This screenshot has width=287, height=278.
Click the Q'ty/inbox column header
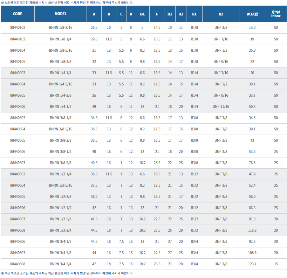(x=276, y=14)
